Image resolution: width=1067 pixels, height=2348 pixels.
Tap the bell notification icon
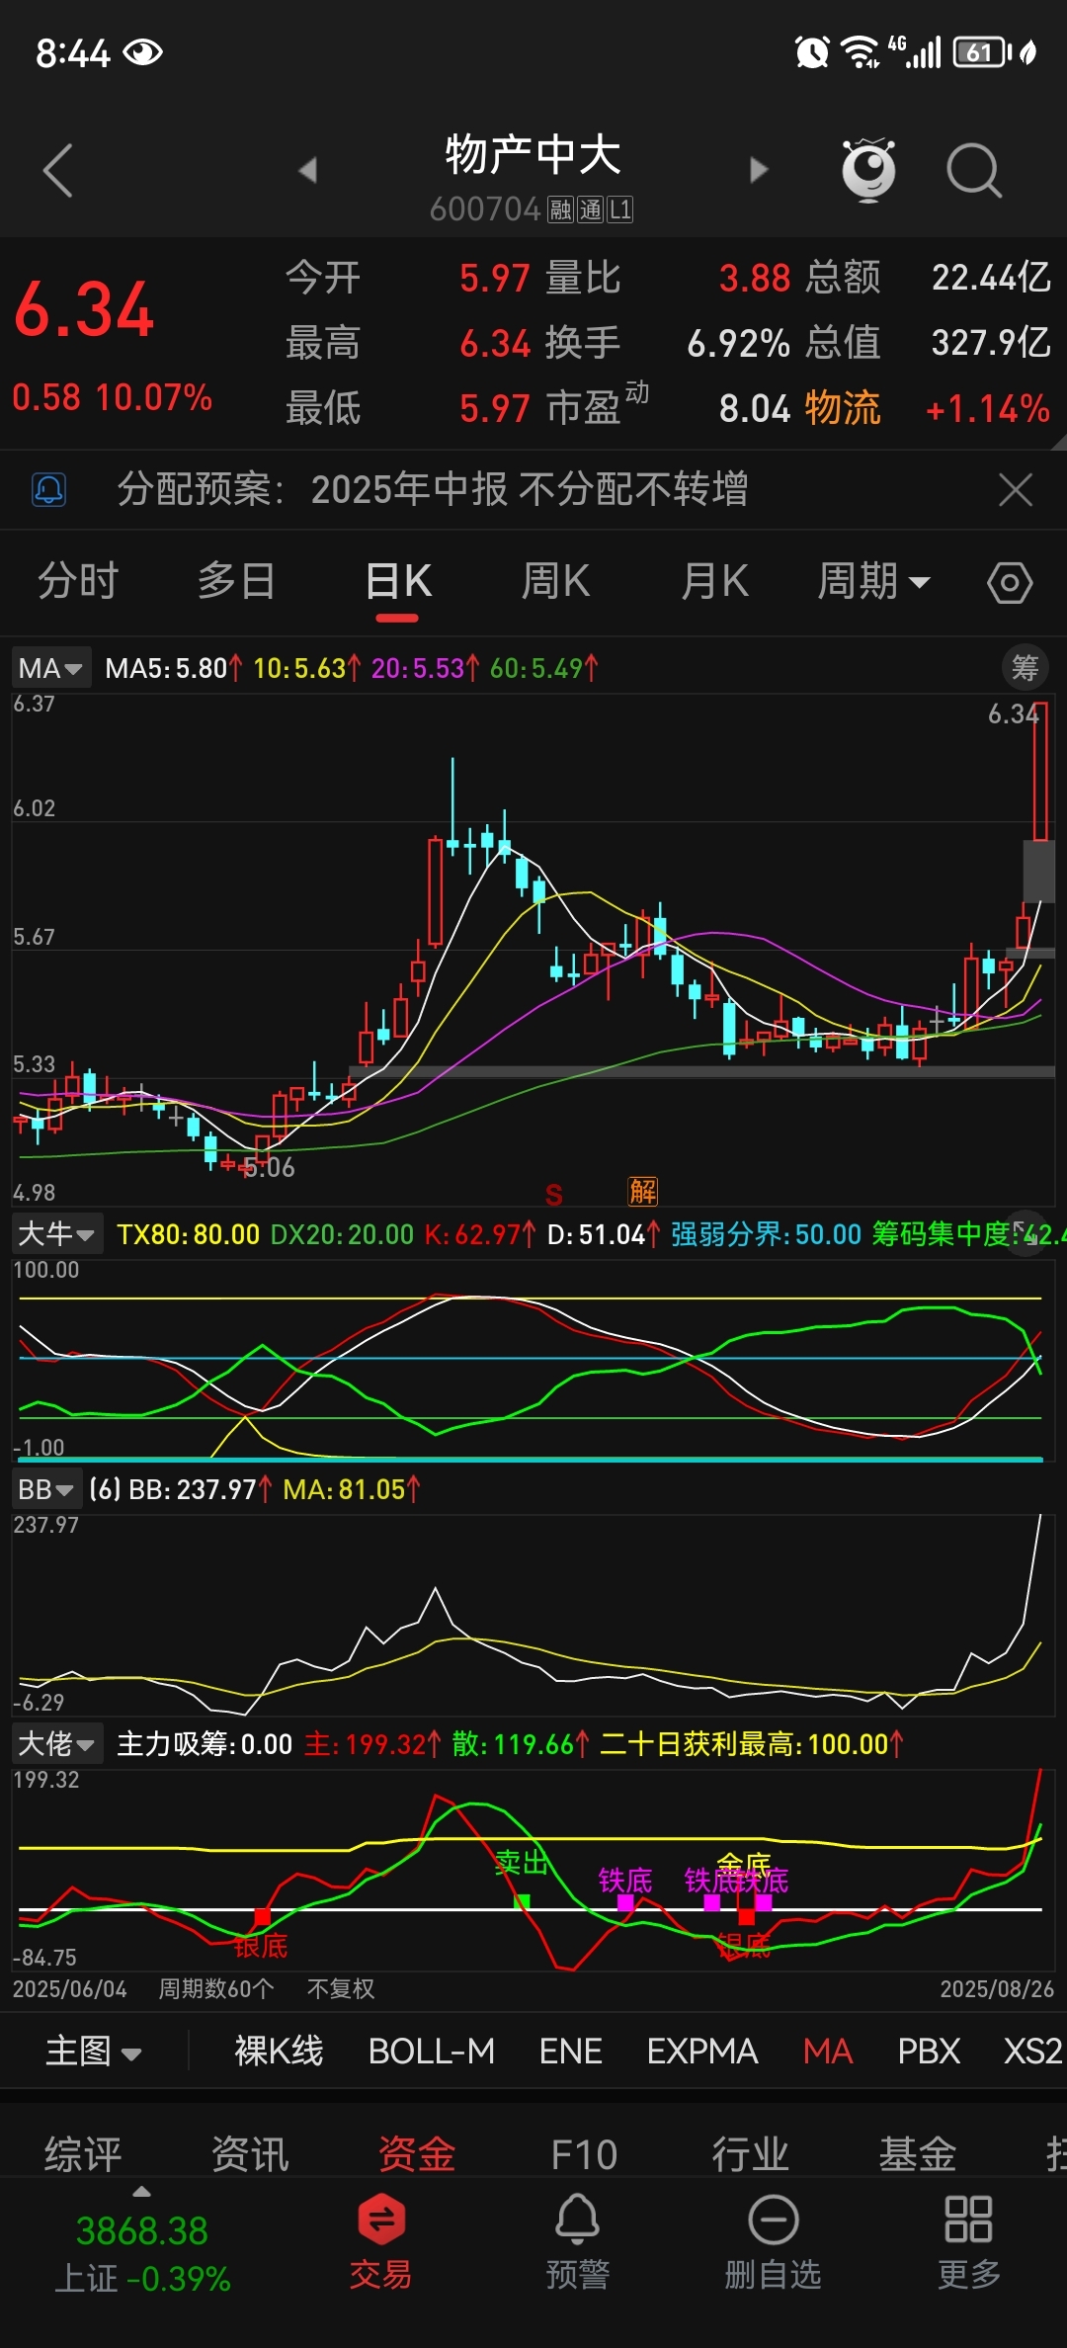[49, 489]
